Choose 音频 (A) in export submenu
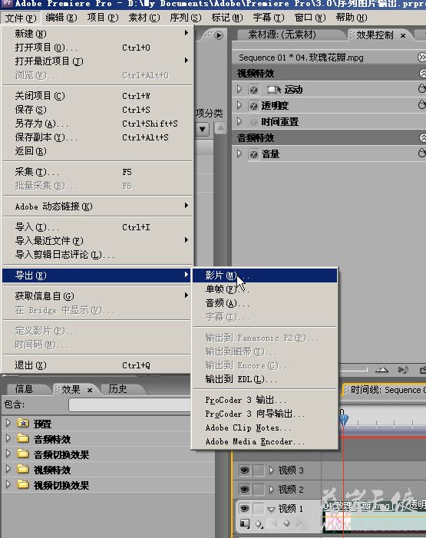Screen dimensions: 426x538 [265, 303]
